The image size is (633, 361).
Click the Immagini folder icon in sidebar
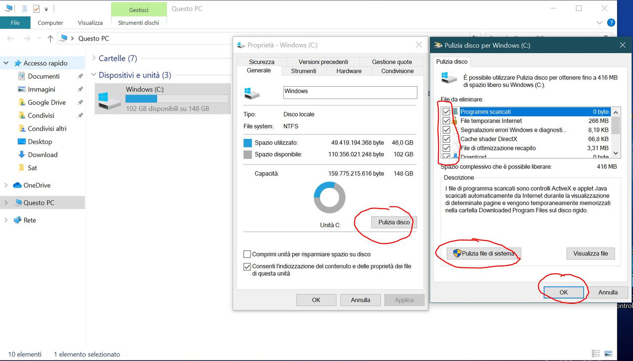[x=22, y=89]
